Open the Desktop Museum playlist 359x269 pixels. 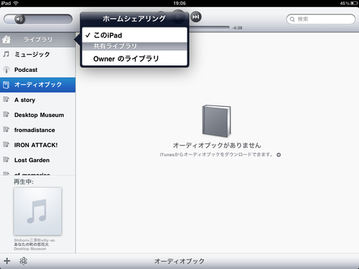point(37,115)
